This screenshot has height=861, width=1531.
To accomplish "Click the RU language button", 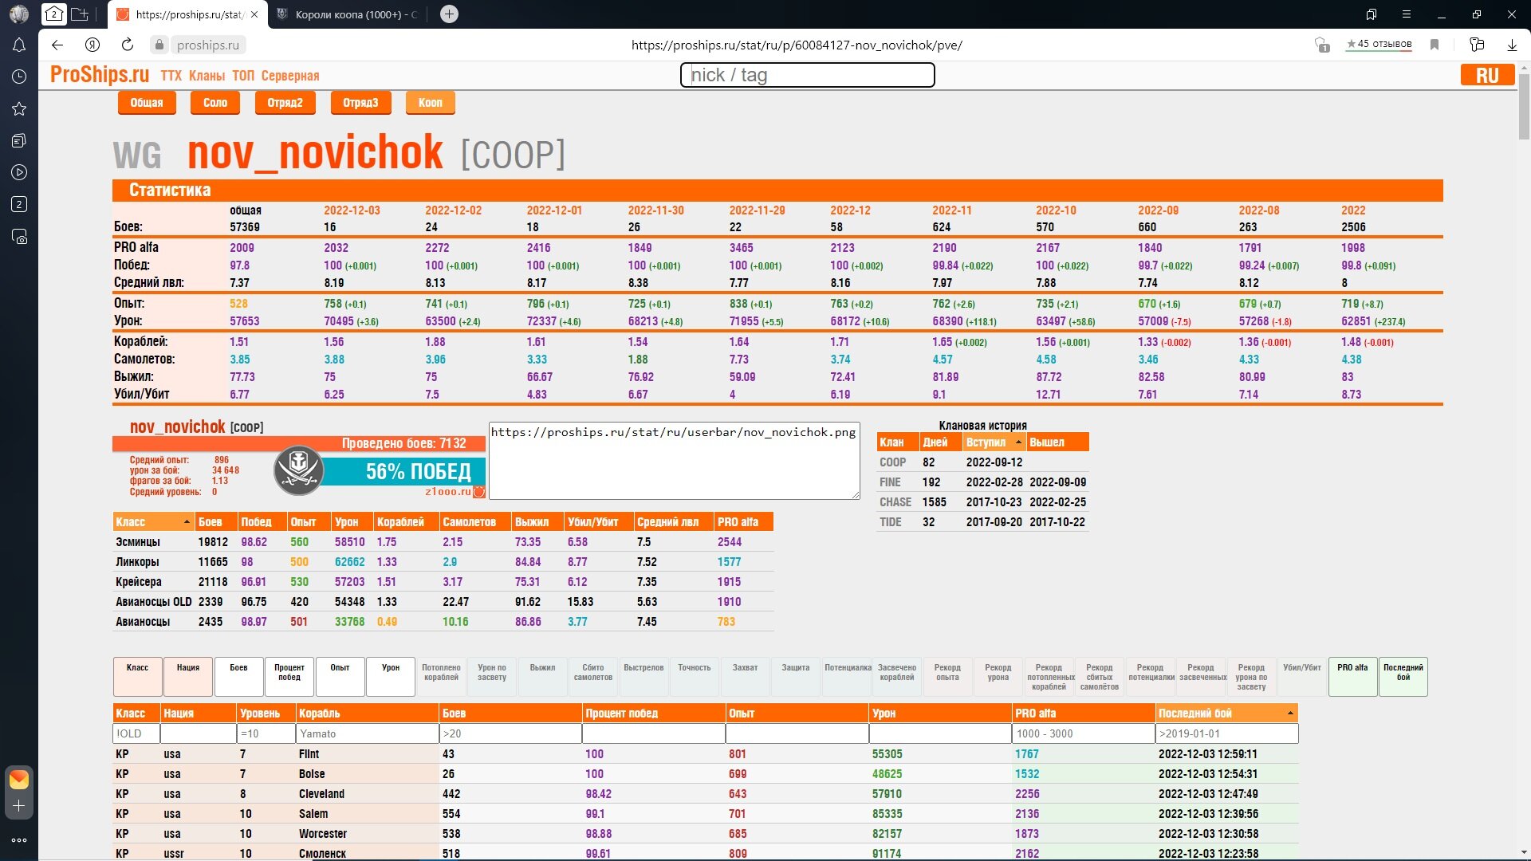I will pos(1487,75).
